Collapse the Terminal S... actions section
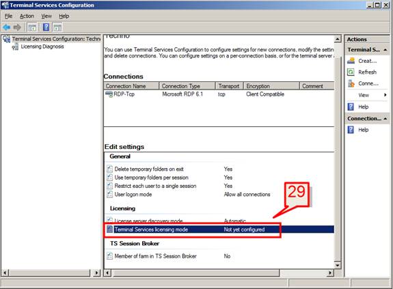 click(385, 50)
